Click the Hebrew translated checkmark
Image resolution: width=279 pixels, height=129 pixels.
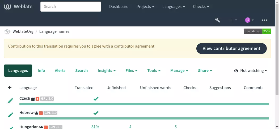[x=96, y=113]
